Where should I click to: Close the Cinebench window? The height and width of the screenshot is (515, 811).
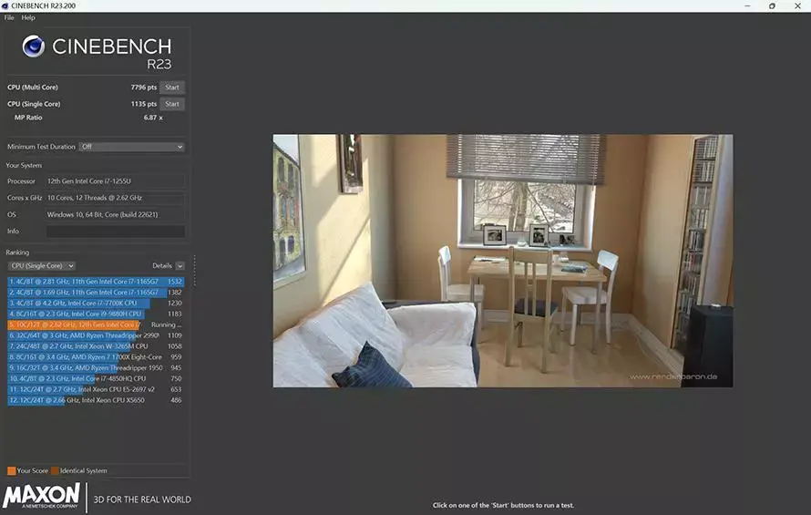pos(797,5)
